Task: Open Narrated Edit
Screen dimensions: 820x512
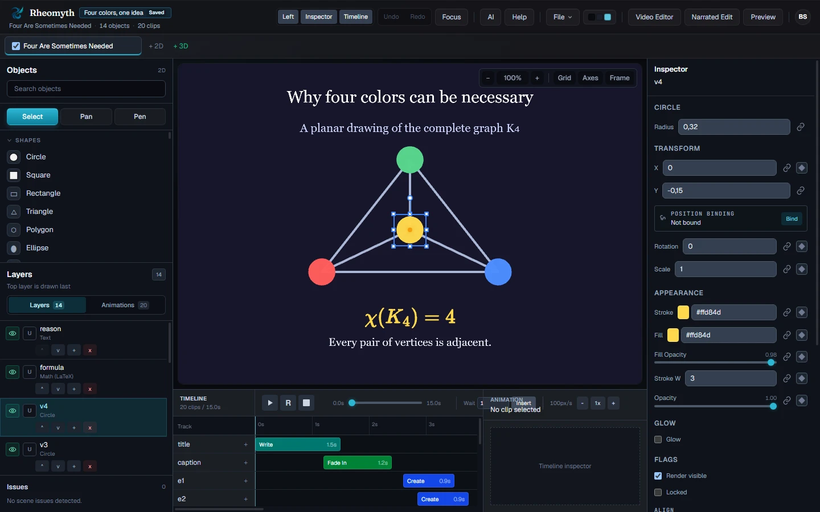Action: 712,17
